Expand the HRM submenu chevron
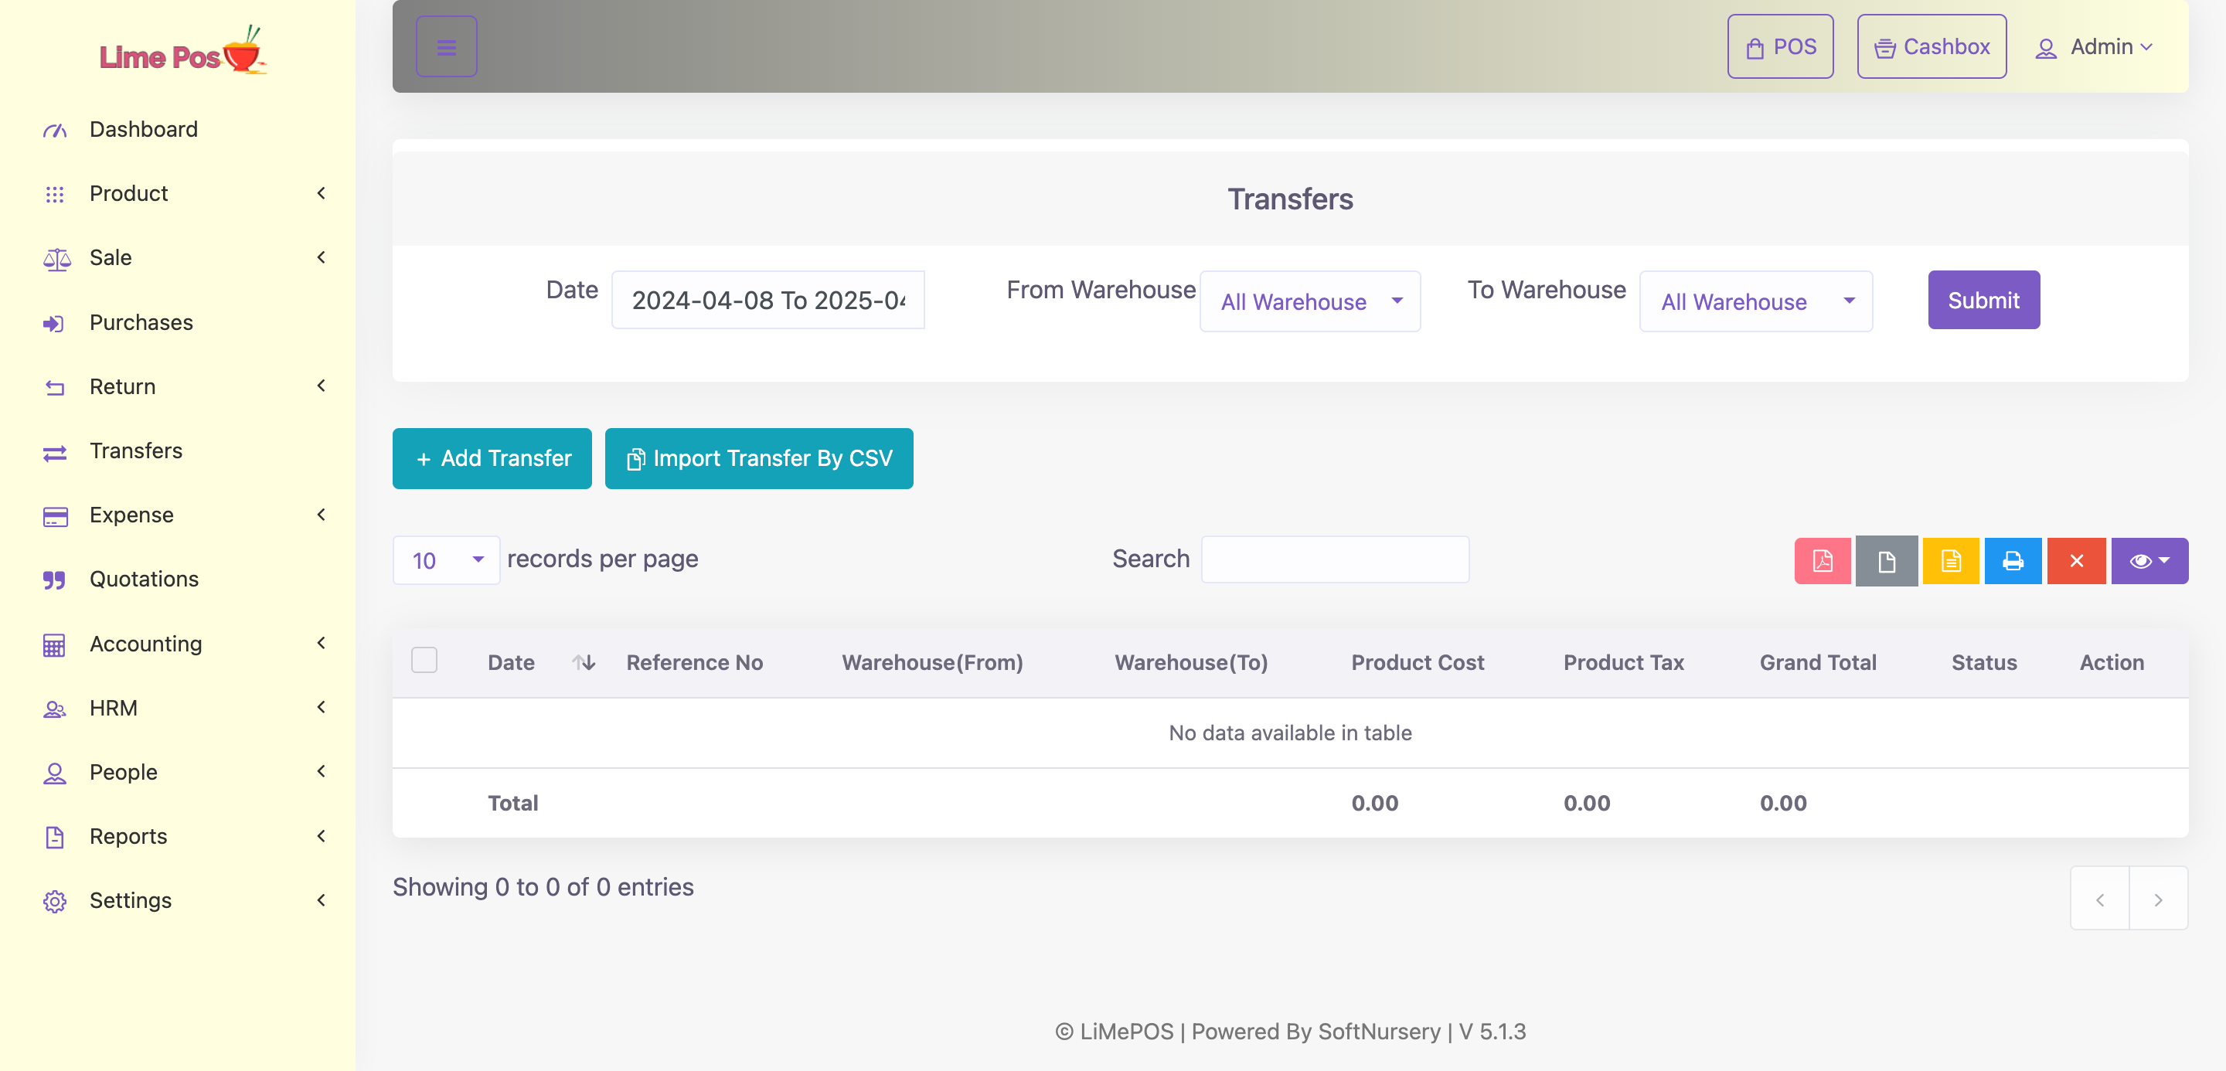 point(322,706)
